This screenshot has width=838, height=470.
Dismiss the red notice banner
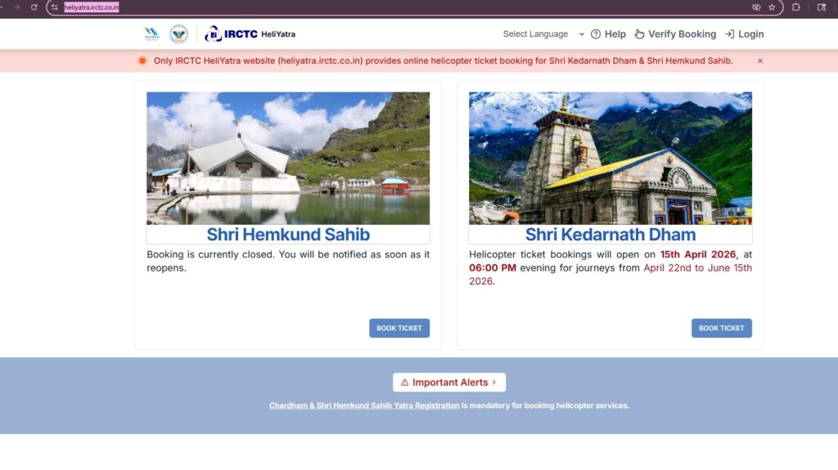click(760, 60)
